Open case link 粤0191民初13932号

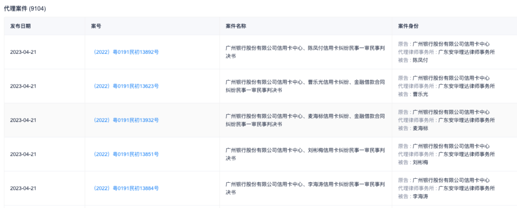126,120
